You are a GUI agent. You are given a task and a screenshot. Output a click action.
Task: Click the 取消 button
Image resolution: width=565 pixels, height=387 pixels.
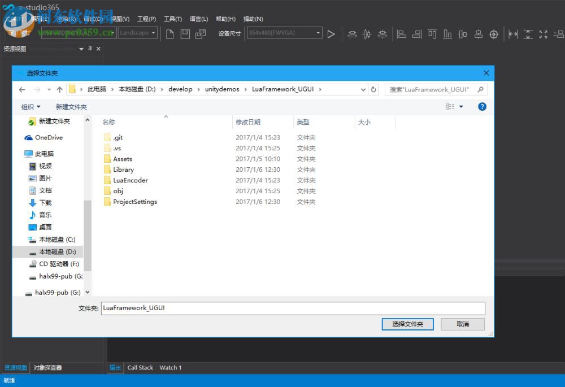tap(462, 324)
